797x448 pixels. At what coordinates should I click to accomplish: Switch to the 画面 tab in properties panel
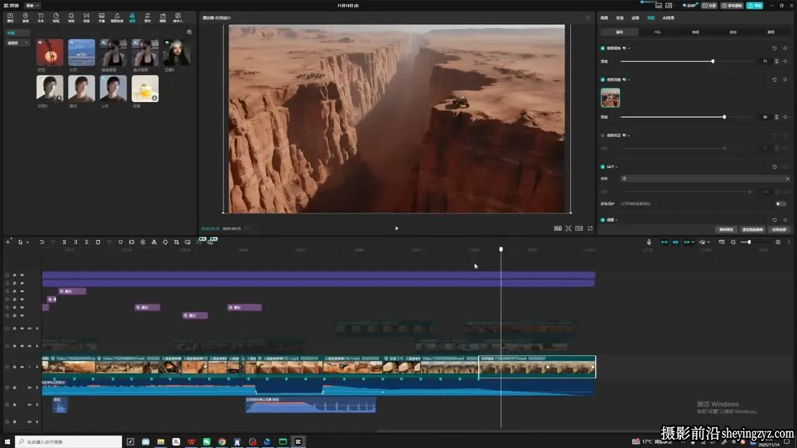604,18
